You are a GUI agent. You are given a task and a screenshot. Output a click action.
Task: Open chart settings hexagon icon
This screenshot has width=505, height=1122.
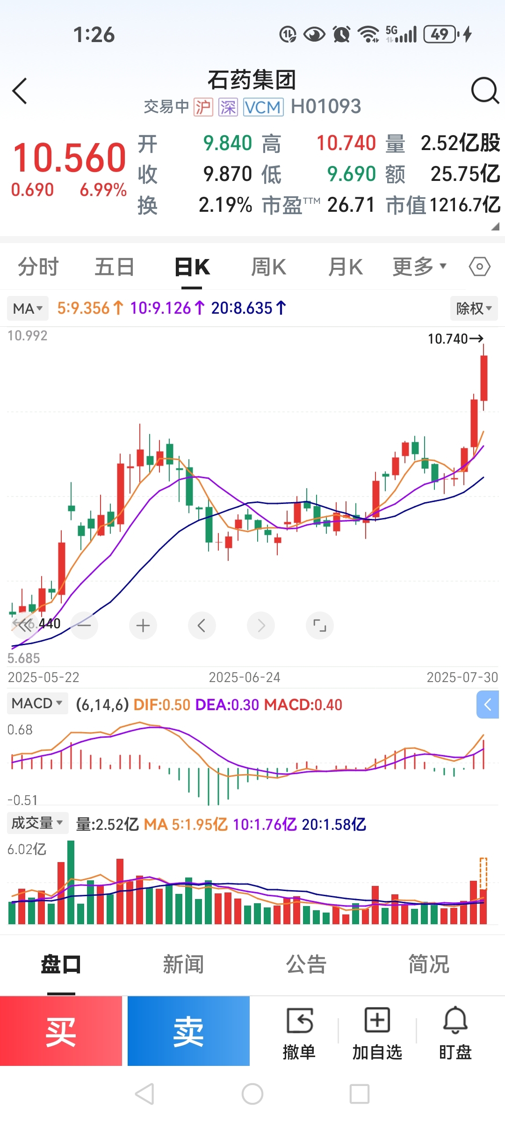[x=479, y=267]
